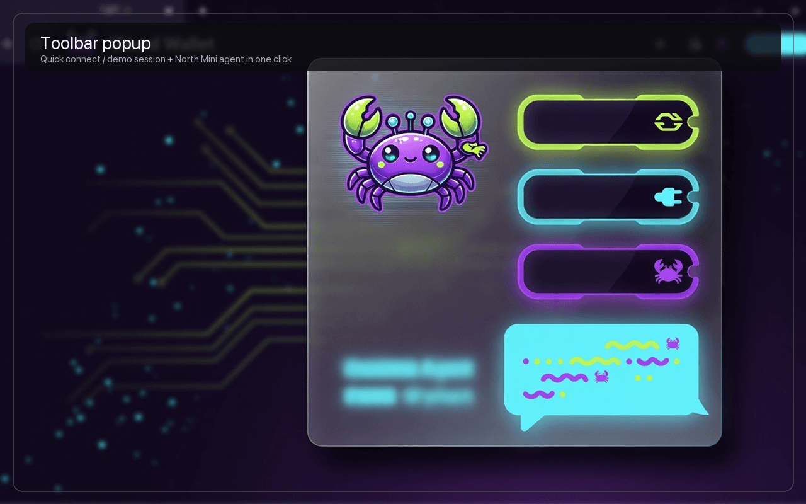This screenshot has height=504, width=806.
Task: Click the tiny crab in chat bubble's middle row
Action: 601,377
